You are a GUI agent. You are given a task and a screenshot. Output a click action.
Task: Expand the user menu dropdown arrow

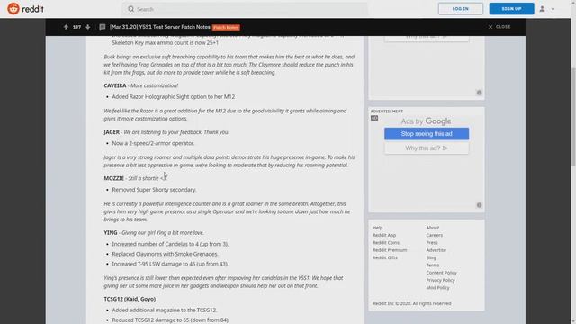pyautogui.click(x=553, y=9)
